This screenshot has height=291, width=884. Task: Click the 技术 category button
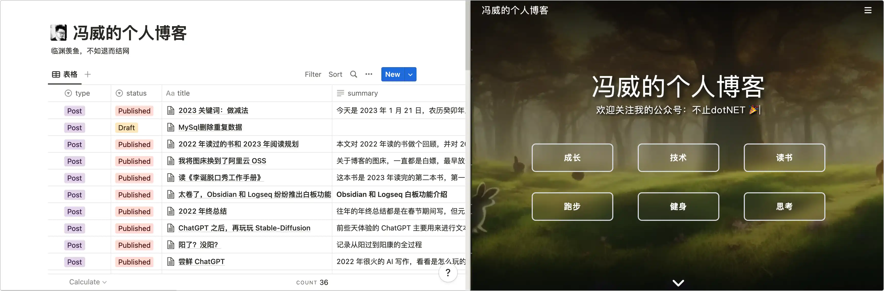678,157
